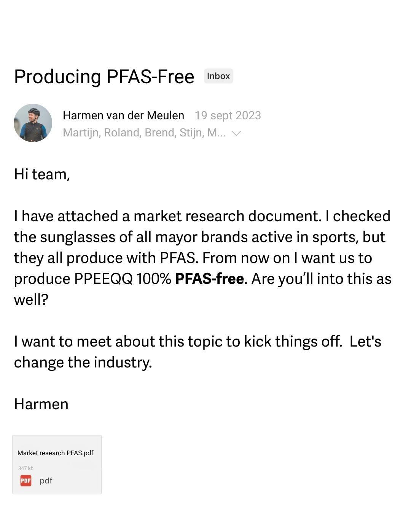Click the Inbox label tag
The width and height of the screenshot is (411, 513).
pos(218,76)
